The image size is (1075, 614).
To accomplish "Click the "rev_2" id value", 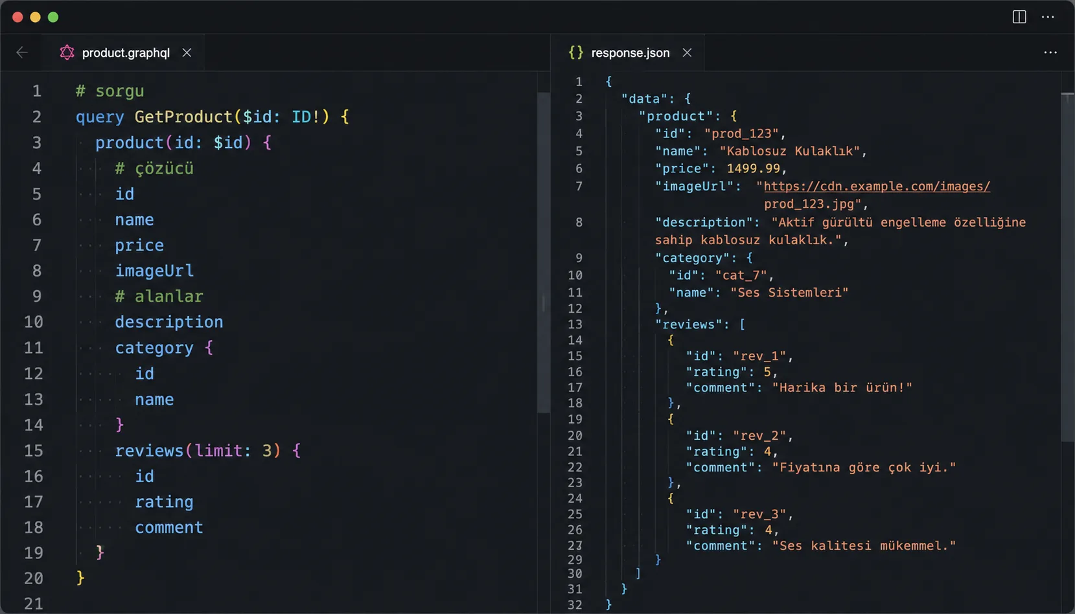I will pos(760,436).
